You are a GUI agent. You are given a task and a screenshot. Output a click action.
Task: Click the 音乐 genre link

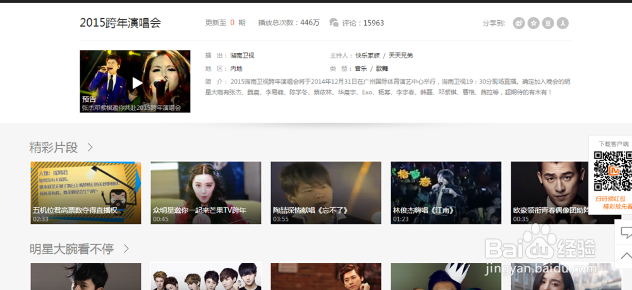pyautogui.click(x=361, y=69)
